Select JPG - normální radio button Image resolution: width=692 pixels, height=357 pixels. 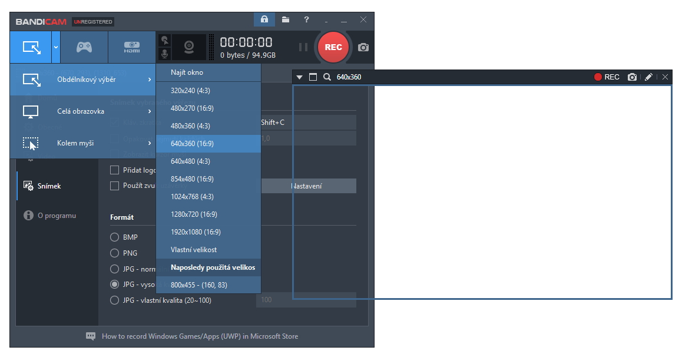click(x=114, y=269)
